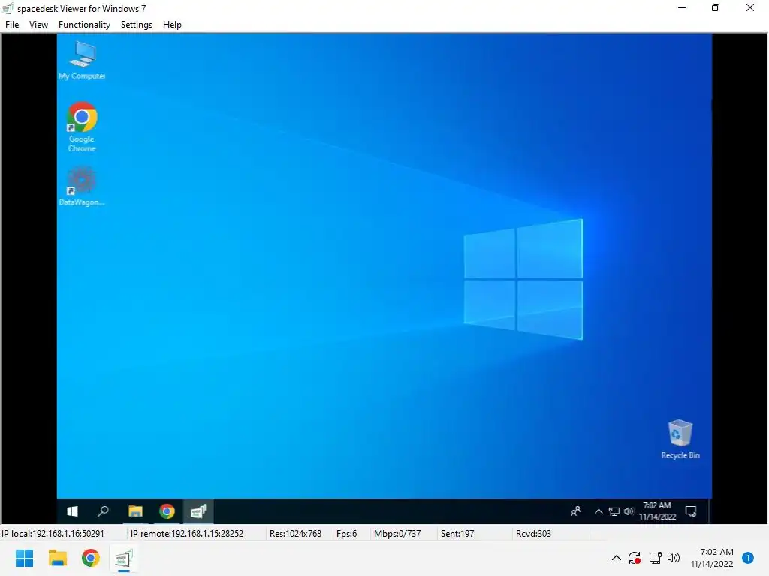
Task: Restore down the spacedesk Viewer window
Action: 716,8
